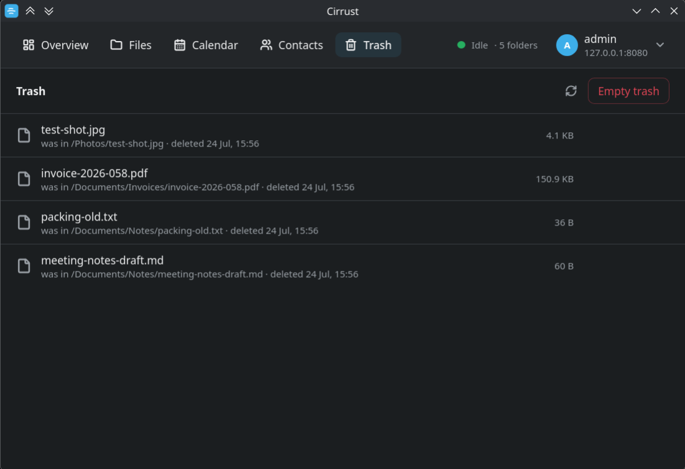Go to the Contacts tab
Screen dimensions: 685x469
click(292, 45)
